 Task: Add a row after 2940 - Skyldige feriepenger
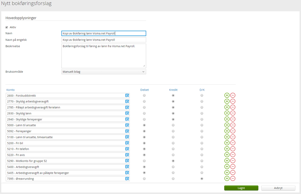227,119
